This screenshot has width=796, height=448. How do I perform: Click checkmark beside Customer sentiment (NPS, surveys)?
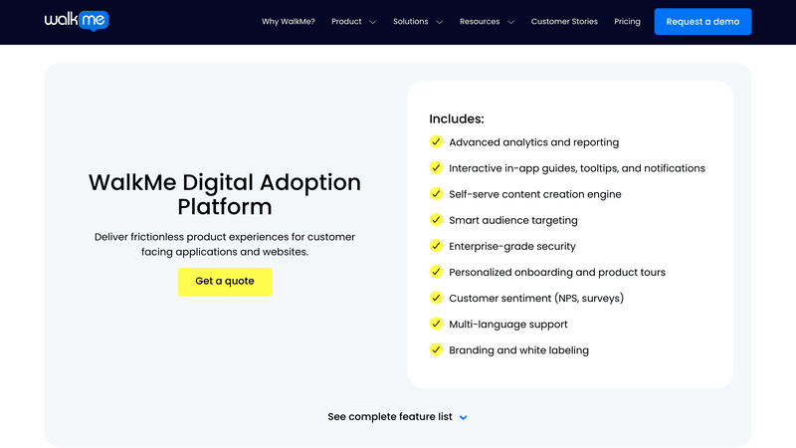tap(436, 298)
